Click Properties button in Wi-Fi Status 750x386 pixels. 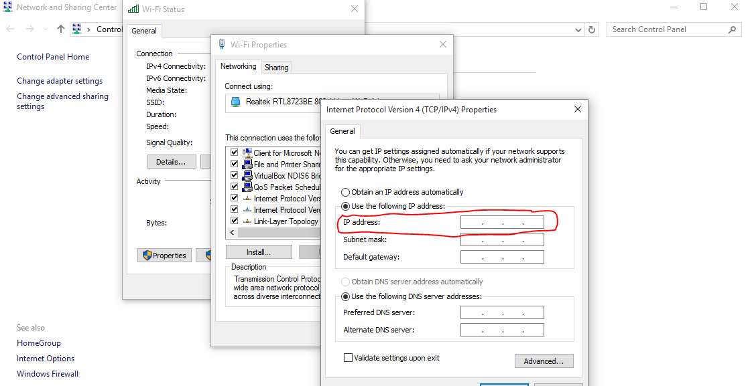pos(164,256)
